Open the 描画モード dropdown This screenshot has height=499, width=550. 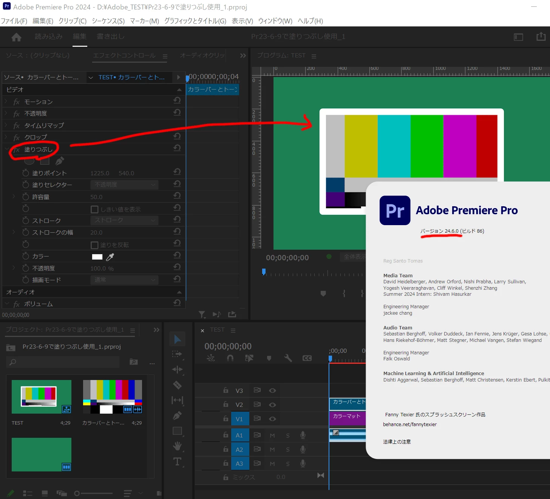(x=124, y=280)
